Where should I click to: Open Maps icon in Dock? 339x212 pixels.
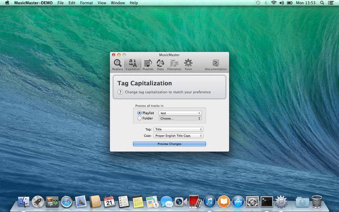pyautogui.click(x=152, y=202)
